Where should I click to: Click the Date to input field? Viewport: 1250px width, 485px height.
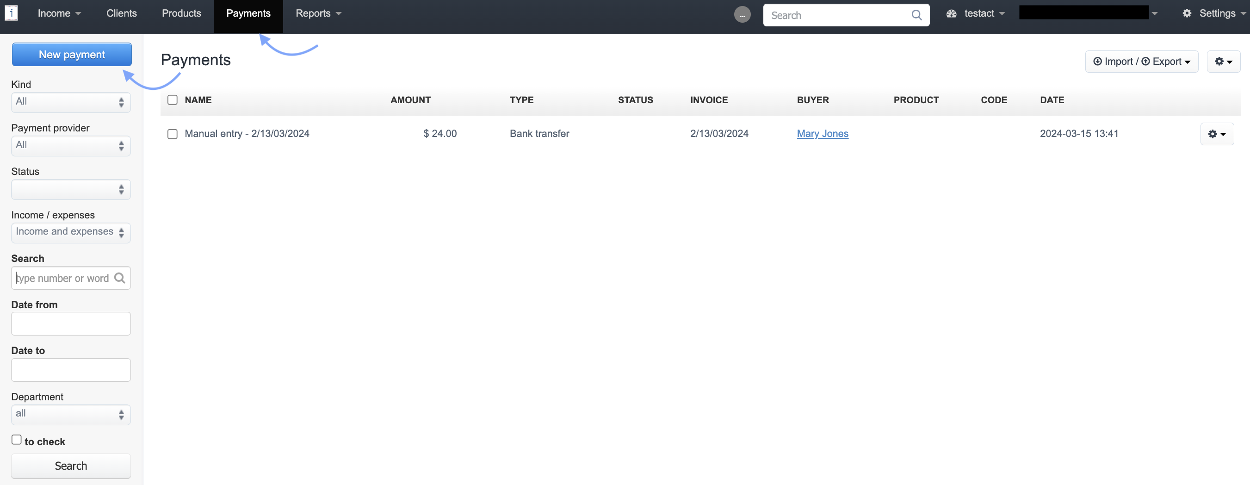coord(71,370)
